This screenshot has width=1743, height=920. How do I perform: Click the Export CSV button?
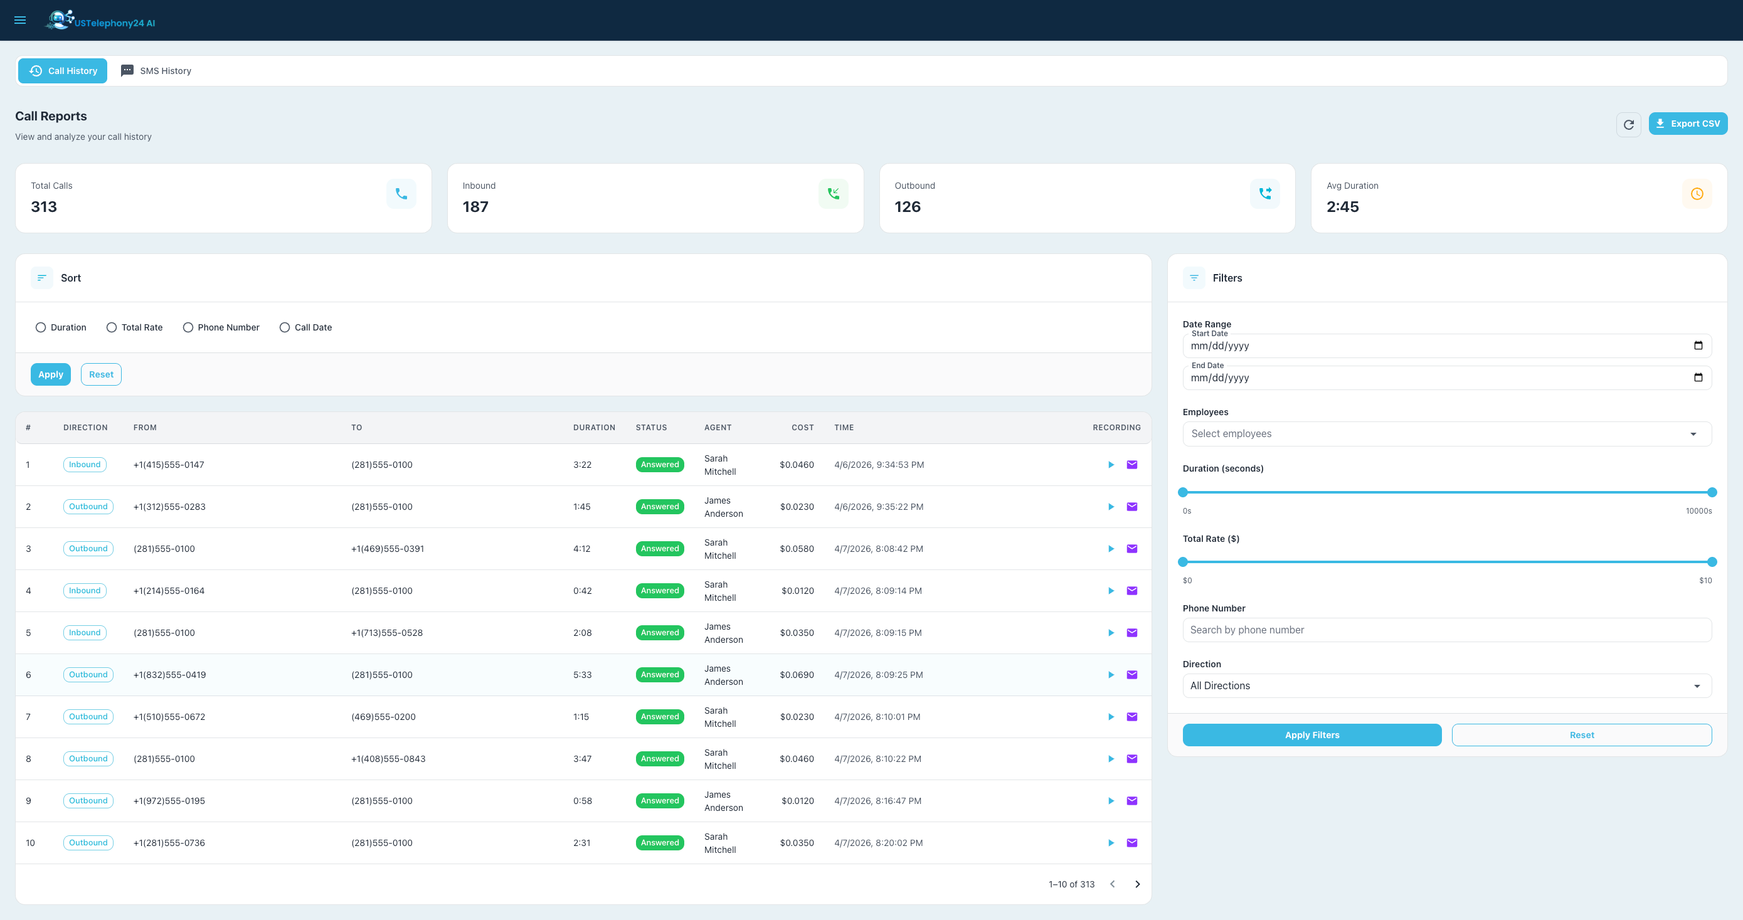1688,124
